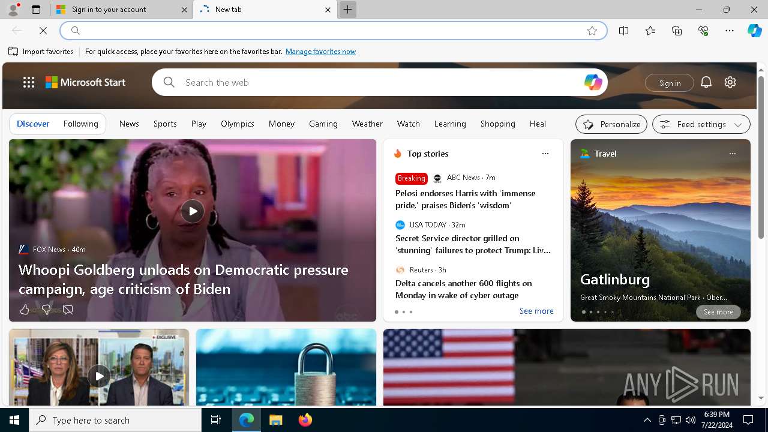Switch to the Discover feed

[33, 124]
